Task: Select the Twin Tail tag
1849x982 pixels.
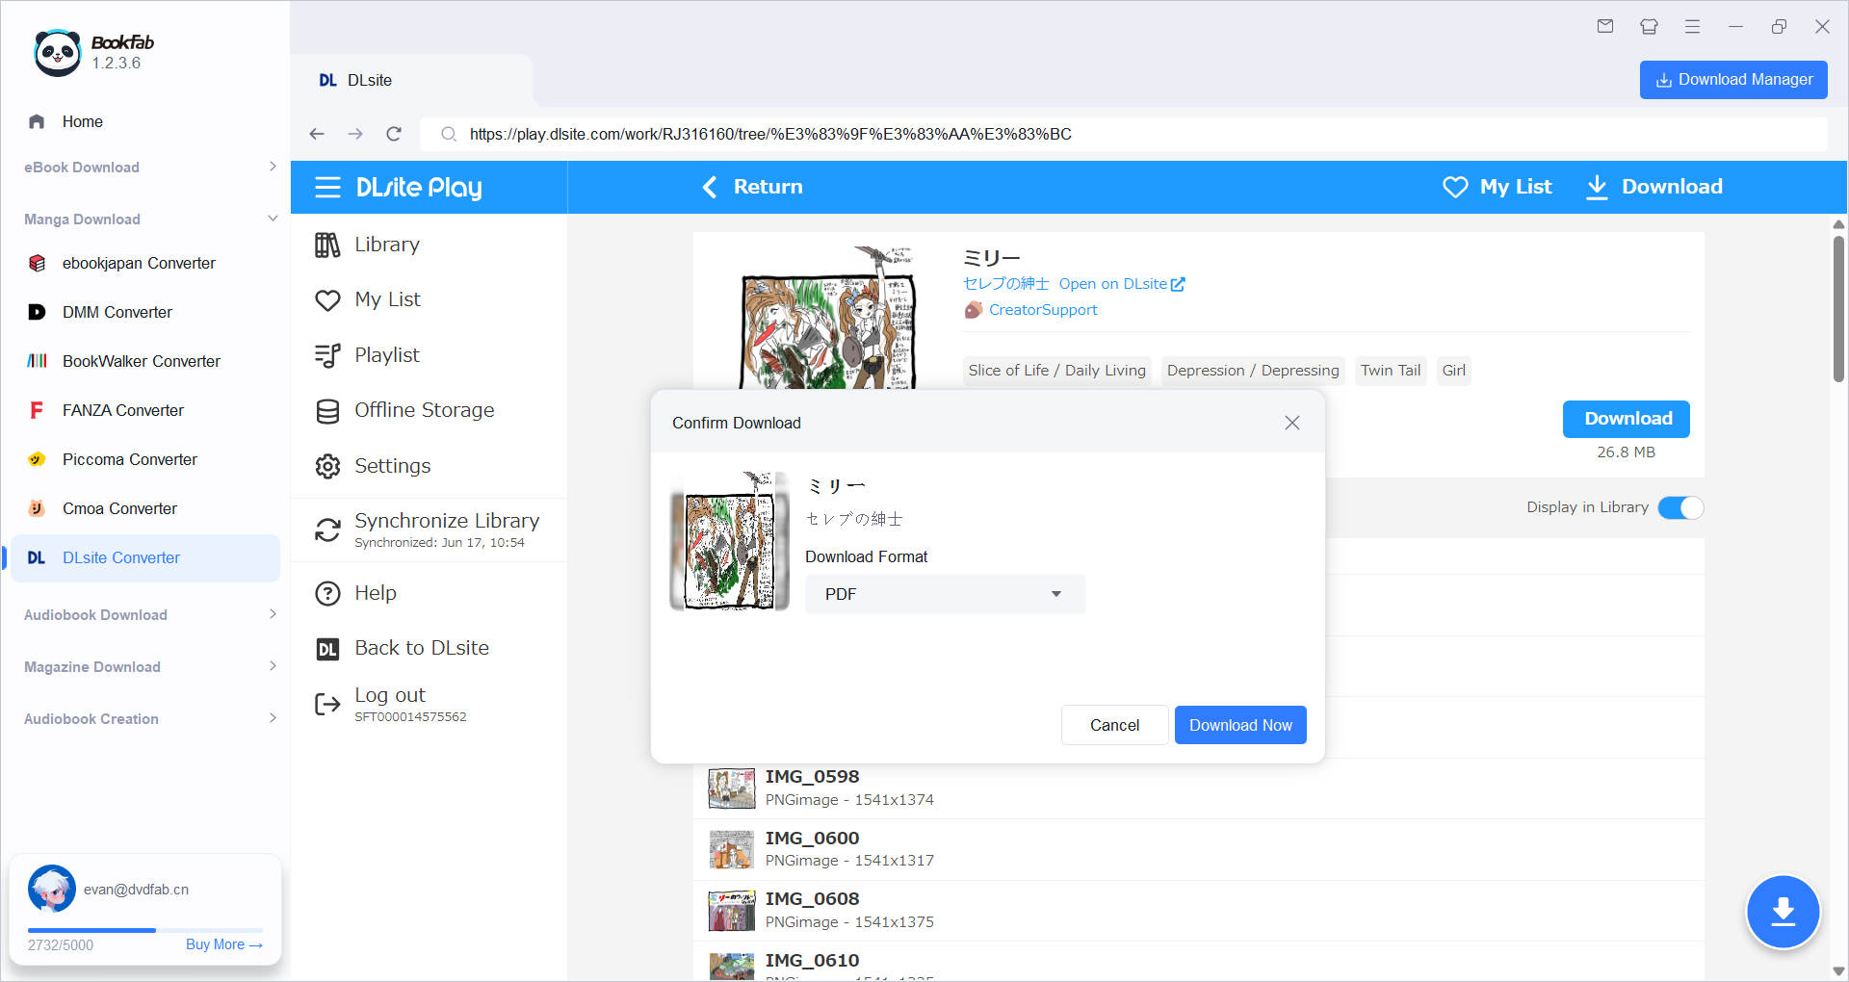Action: [x=1390, y=371]
